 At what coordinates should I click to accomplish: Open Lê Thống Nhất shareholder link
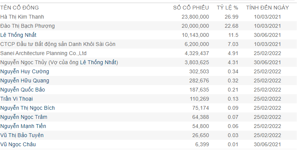click(x=18, y=35)
